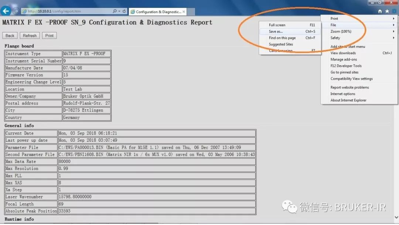Open Favorites star icon
The height and width of the screenshot is (225, 399).
coord(387,11)
